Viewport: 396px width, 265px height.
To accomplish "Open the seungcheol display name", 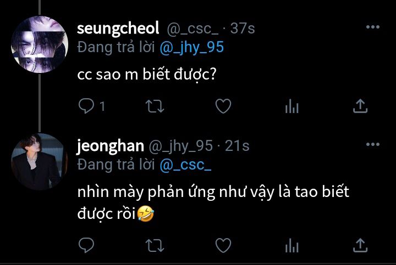I will [x=118, y=28].
